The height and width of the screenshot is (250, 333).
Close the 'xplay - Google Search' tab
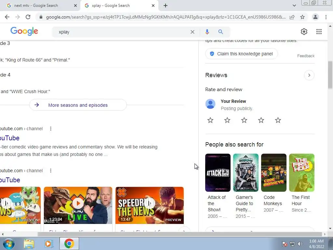pyautogui.click(x=153, y=6)
